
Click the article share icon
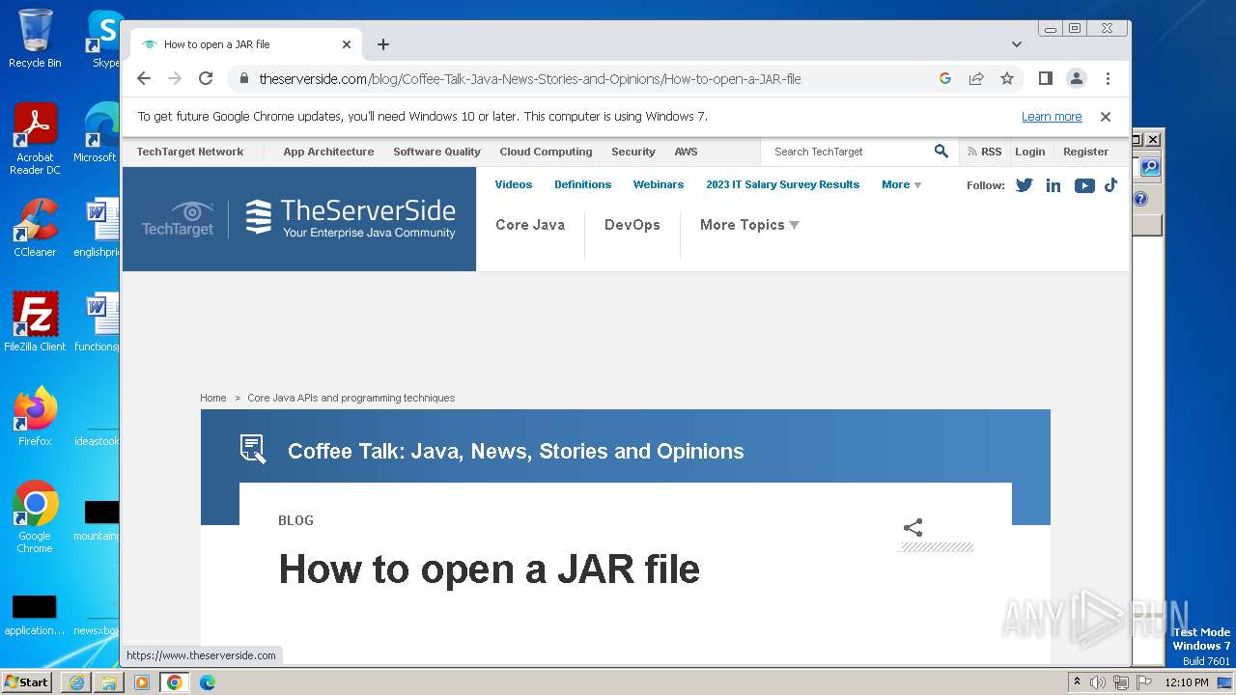pos(913,527)
